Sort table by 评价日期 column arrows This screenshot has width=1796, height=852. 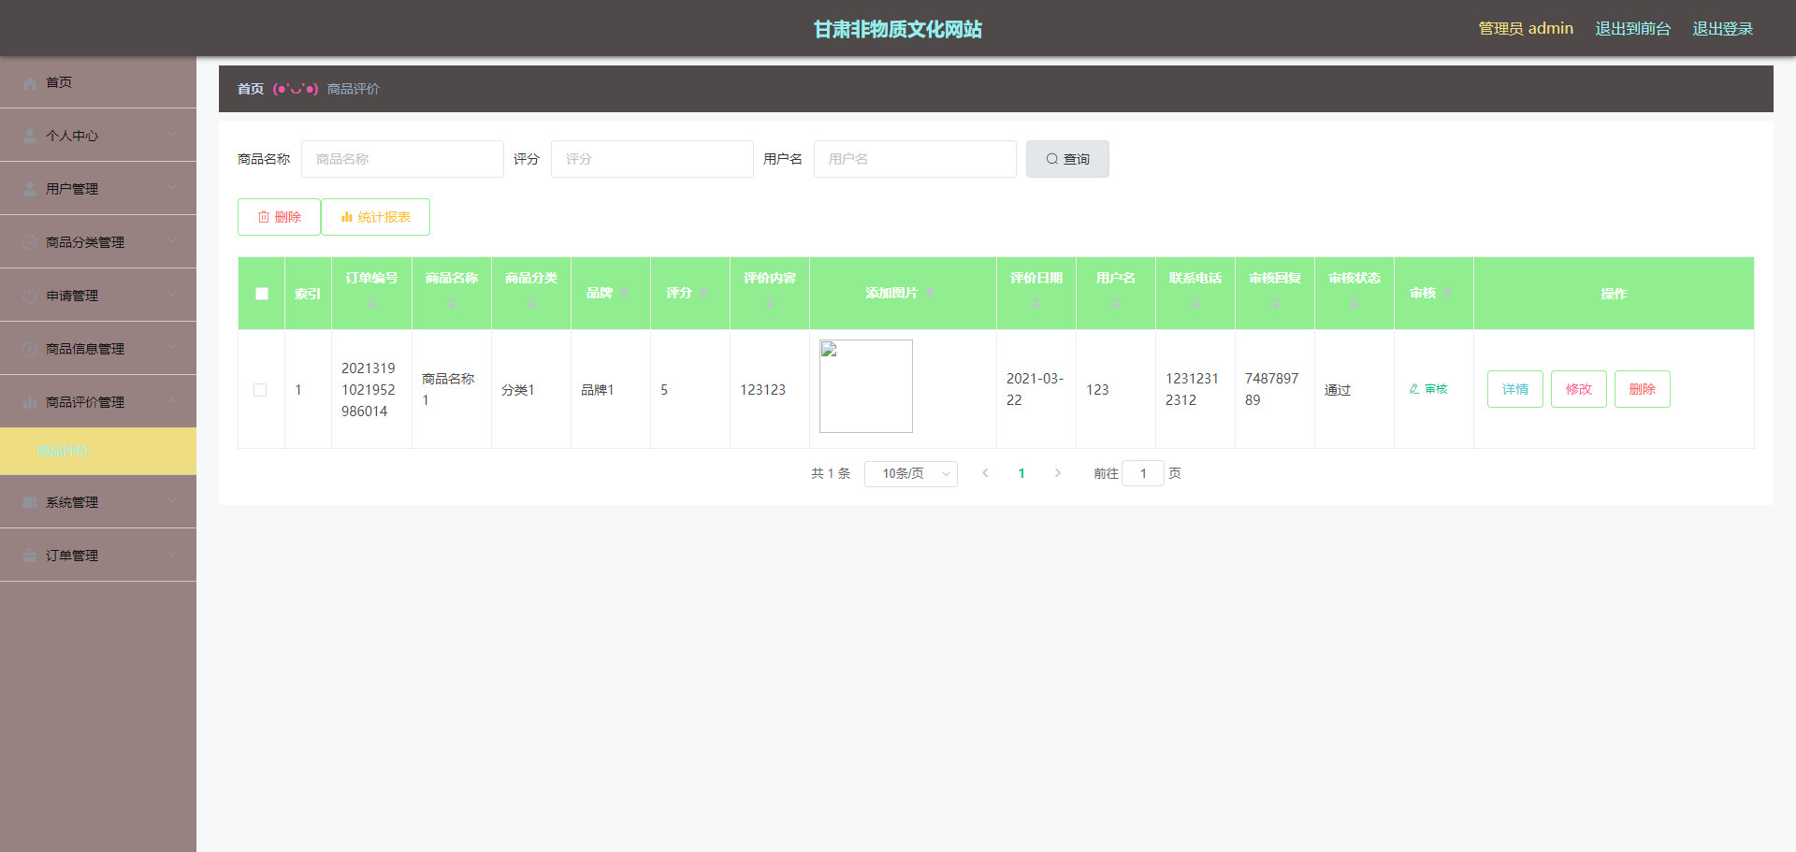pos(1036,303)
